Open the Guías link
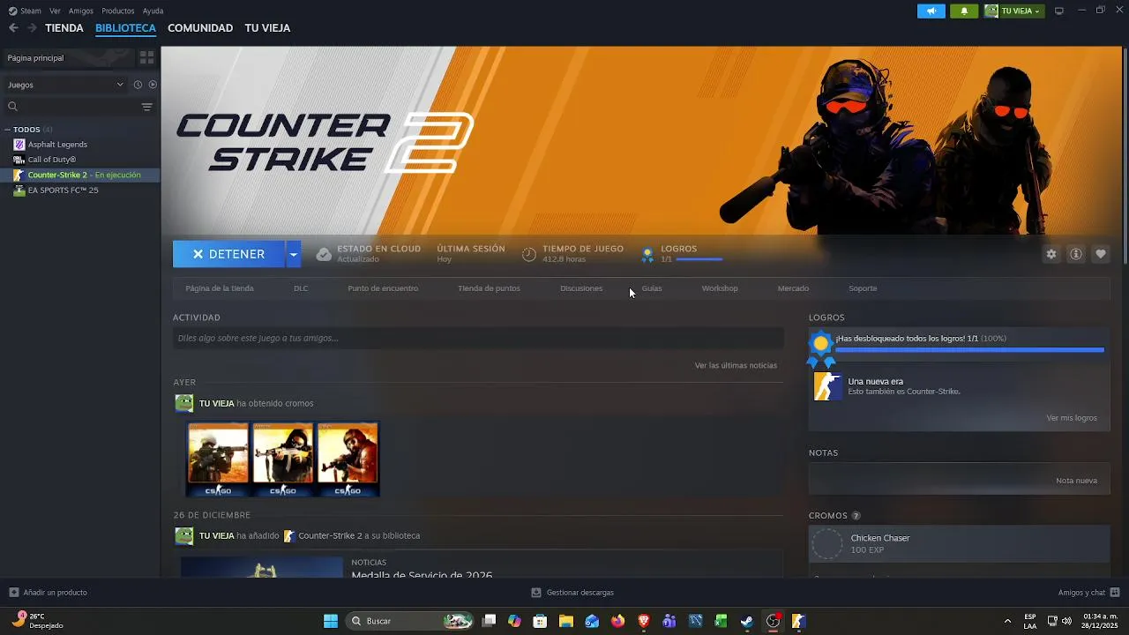 (652, 288)
